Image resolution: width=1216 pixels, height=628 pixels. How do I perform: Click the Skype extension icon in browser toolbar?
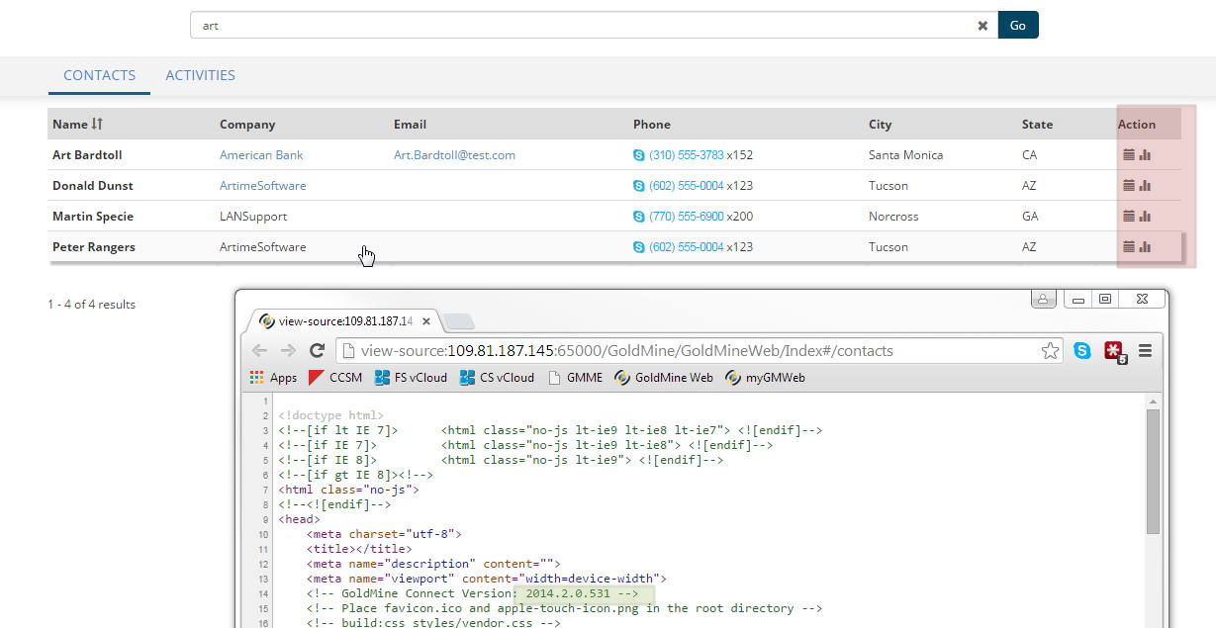pyautogui.click(x=1082, y=350)
